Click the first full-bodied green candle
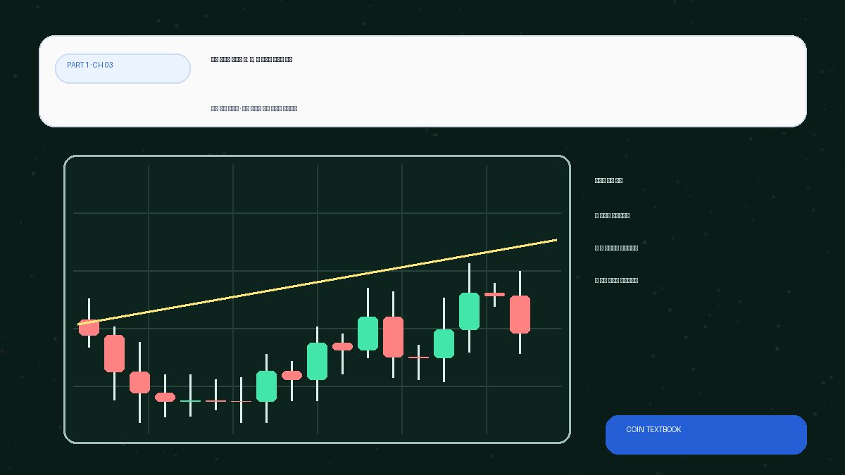The image size is (845, 475). pos(266,386)
